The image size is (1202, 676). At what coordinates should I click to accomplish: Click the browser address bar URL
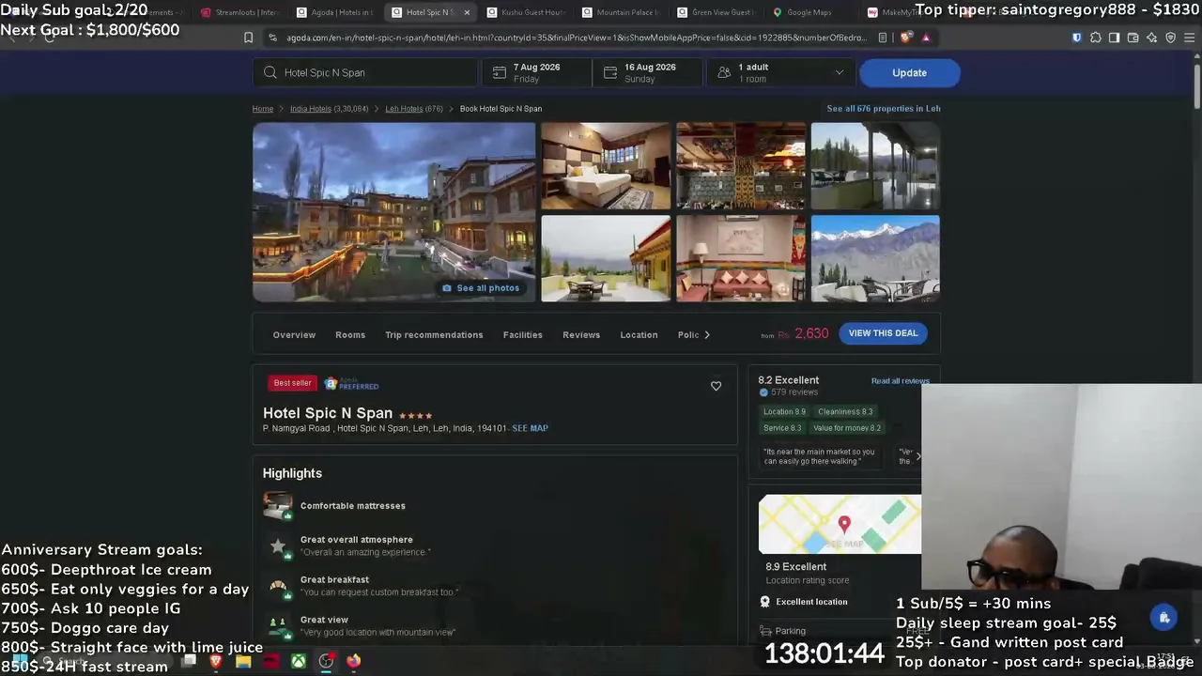coord(578,38)
